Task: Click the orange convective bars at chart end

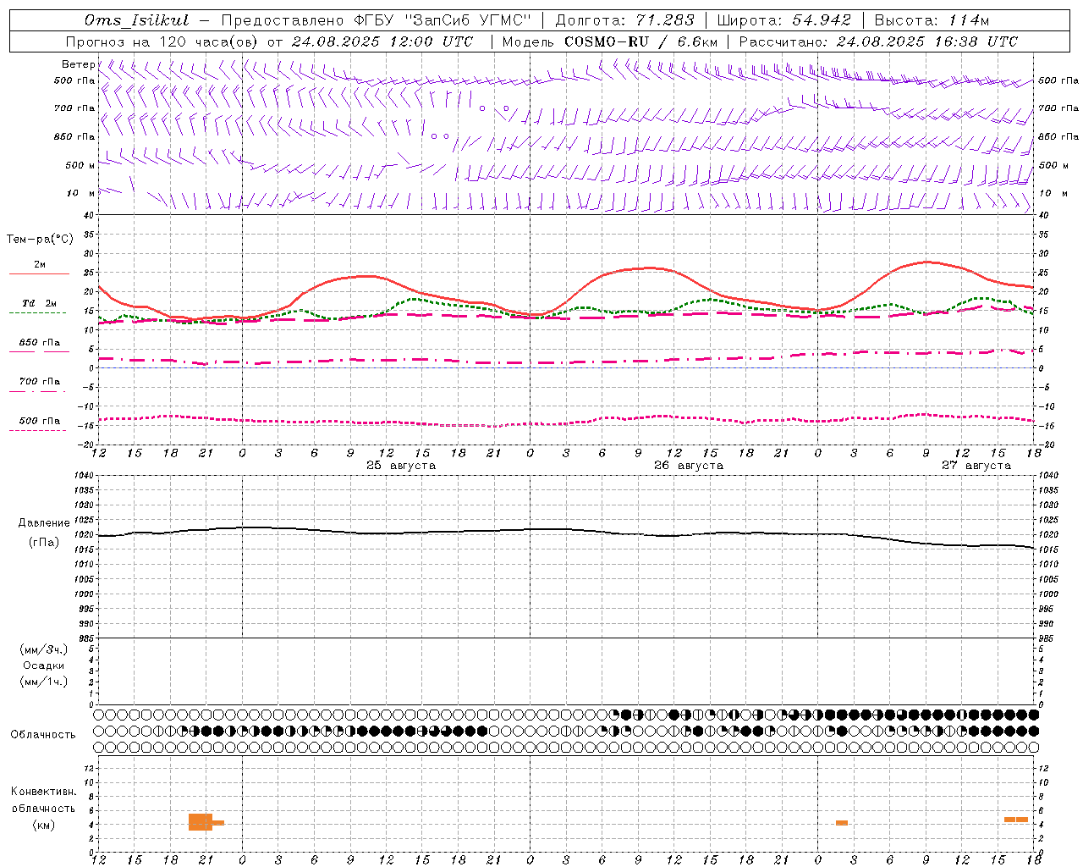Action: click(1016, 820)
